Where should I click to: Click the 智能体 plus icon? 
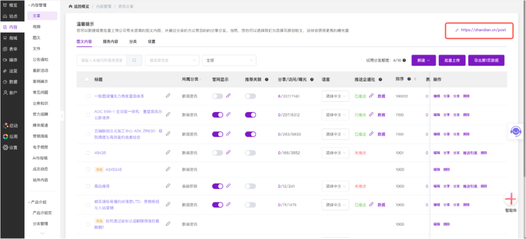(510, 199)
